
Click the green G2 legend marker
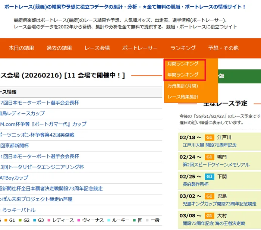tap(19, 220)
